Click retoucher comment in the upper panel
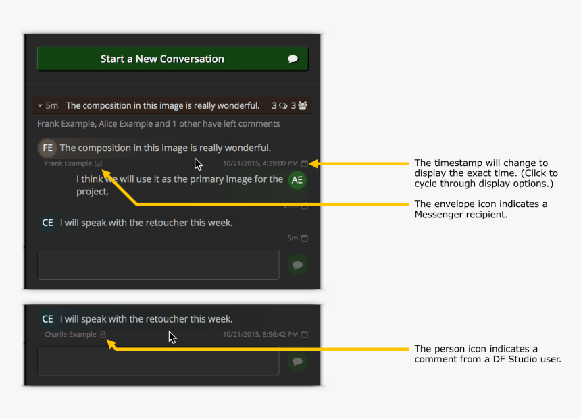 tap(147, 223)
